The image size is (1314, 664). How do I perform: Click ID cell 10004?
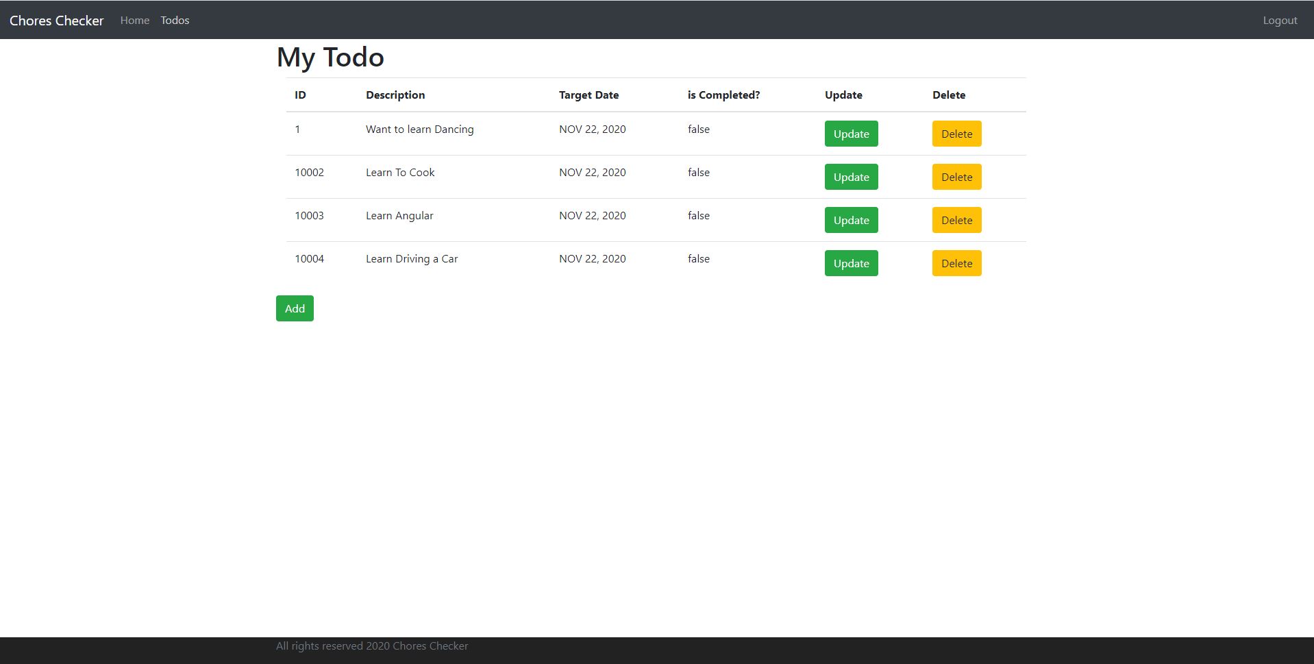(309, 259)
